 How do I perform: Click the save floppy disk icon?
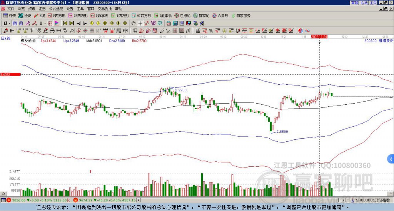pyautogui.click(x=189, y=23)
